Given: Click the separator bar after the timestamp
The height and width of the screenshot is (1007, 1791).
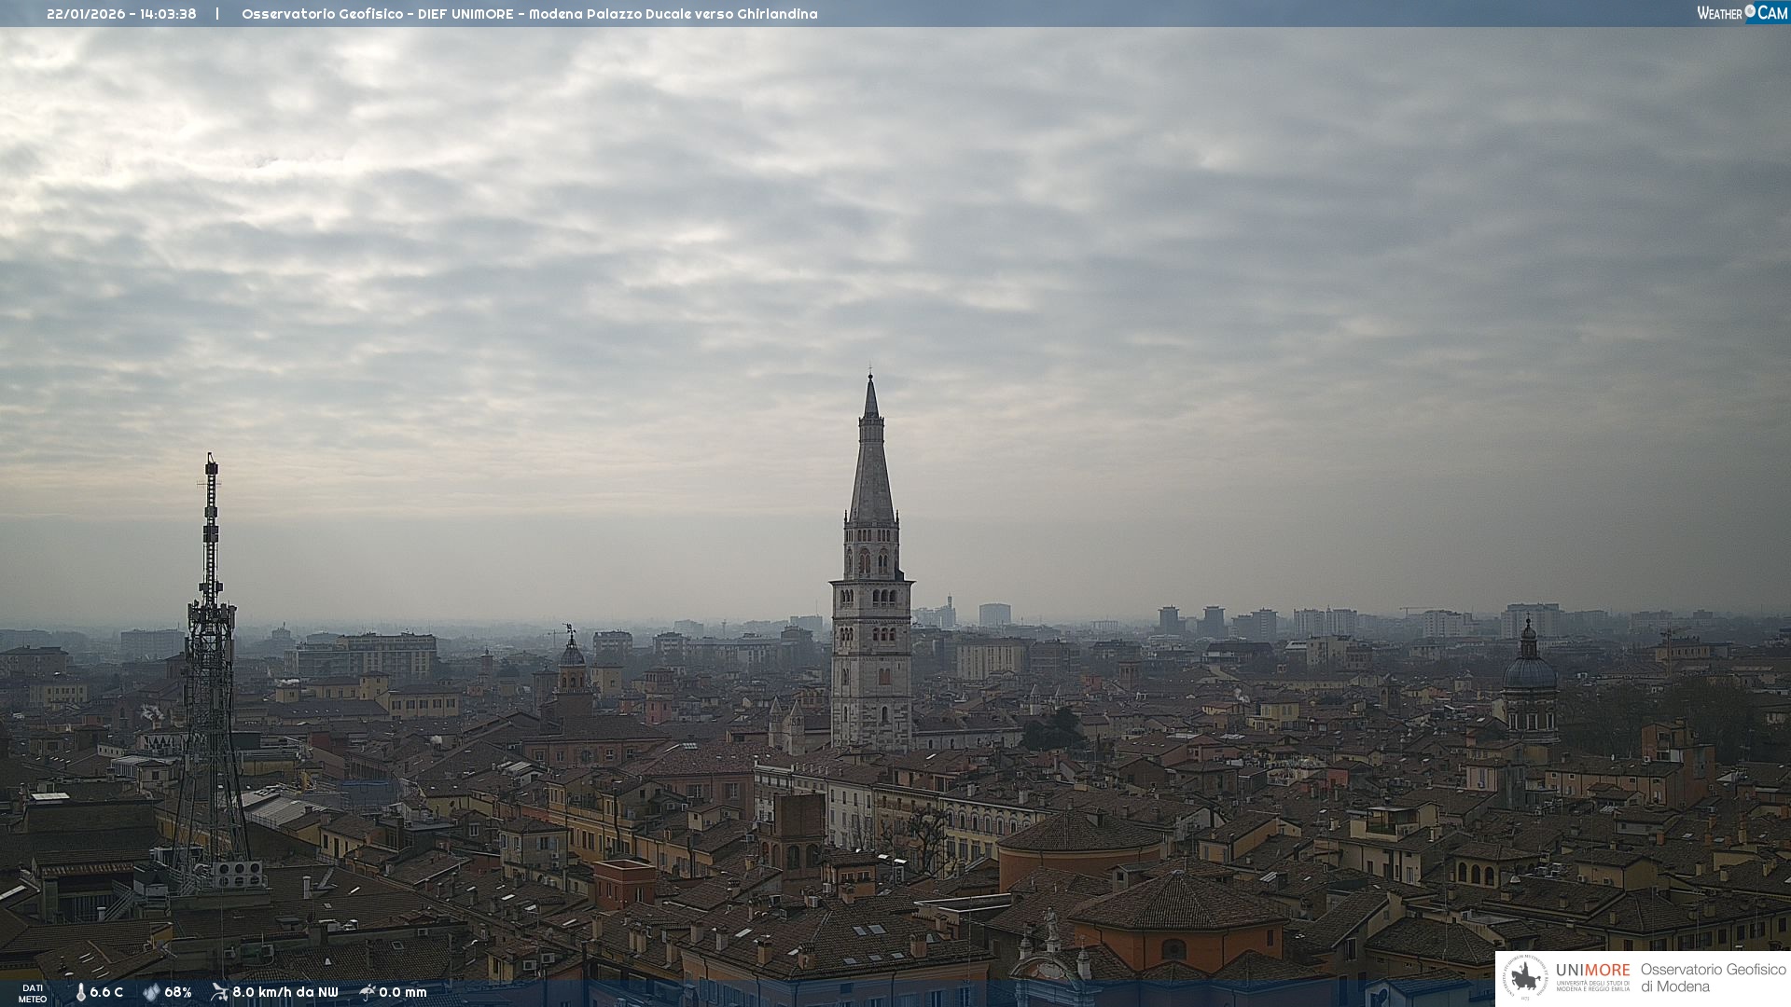Looking at the screenshot, I should tap(217, 14).
